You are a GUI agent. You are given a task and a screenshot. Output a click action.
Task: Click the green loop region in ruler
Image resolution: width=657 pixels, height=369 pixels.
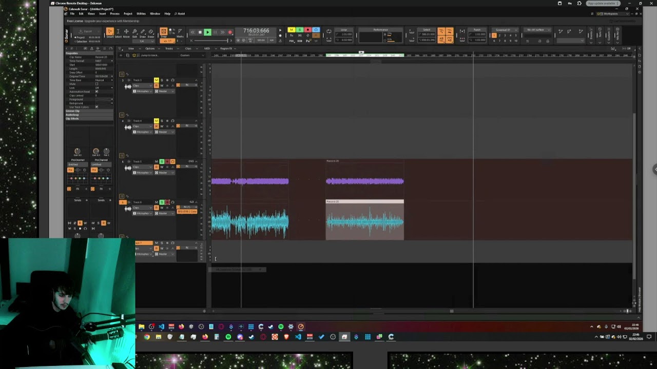tap(365, 55)
